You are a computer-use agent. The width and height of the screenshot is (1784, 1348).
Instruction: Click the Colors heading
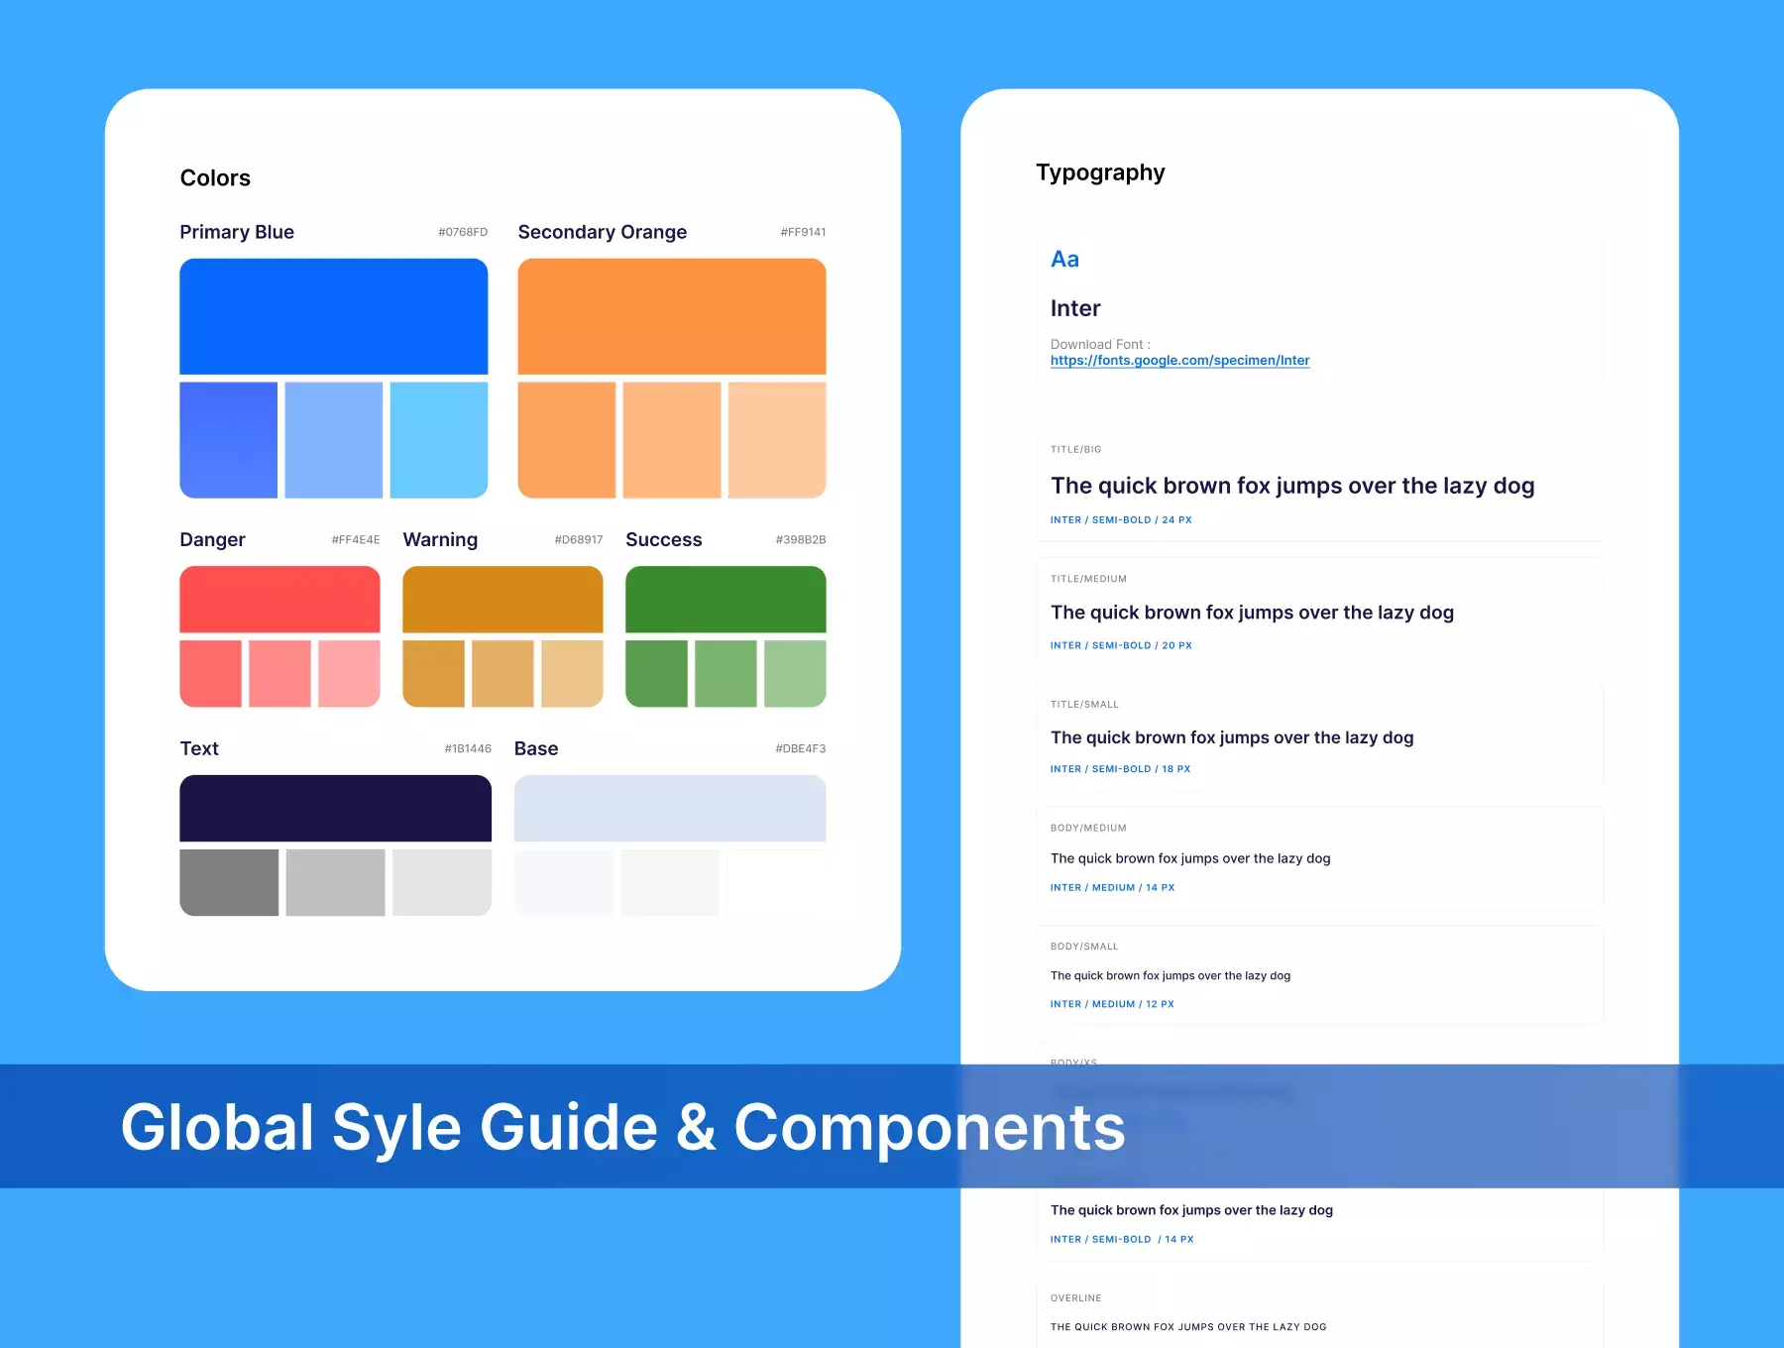[x=215, y=178]
